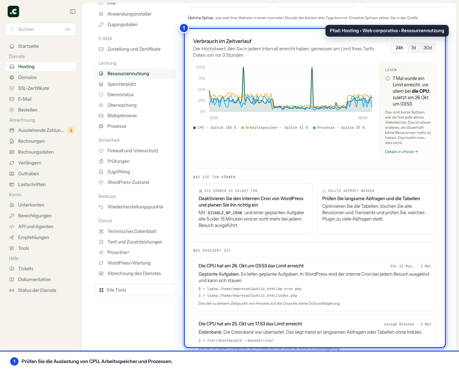Screen dimensions: 459x371
Task: Click the Lastschriften card icon
Action: [x=12, y=185]
